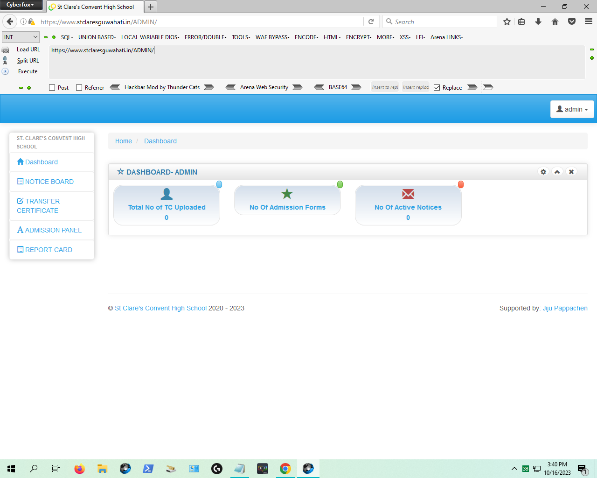Expand the UNION BASED dropdown
This screenshot has width=597, height=478.
click(x=97, y=37)
